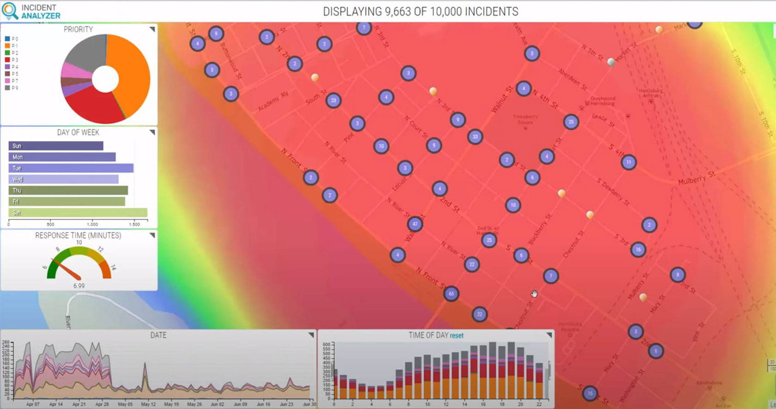The image size is (776, 409).
Task: Collapse the Day of Week panel arrow
Action: [152, 133]
